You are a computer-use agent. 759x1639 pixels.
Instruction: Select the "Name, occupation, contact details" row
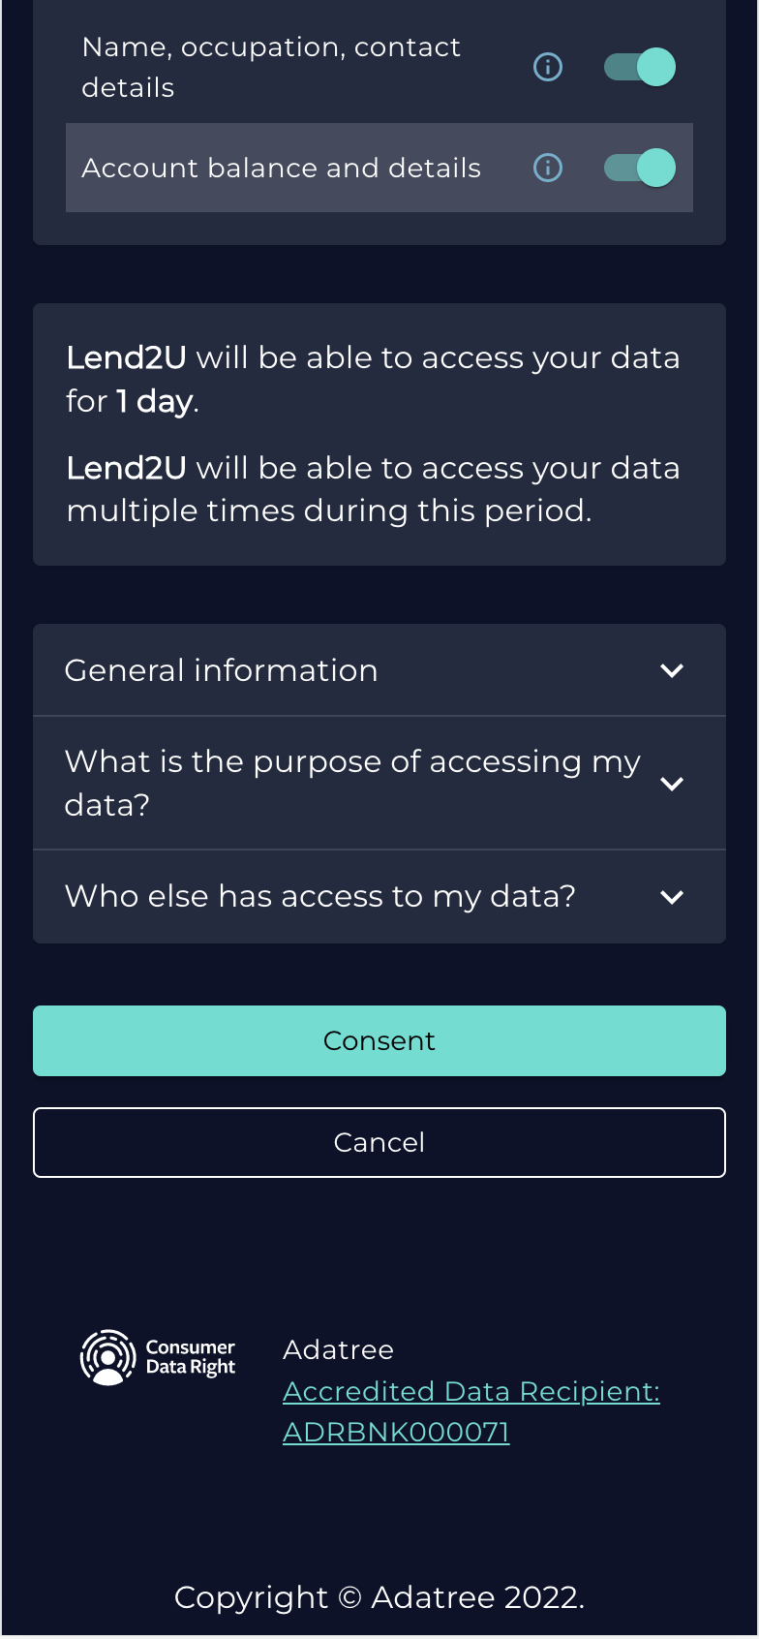point(271,67)
